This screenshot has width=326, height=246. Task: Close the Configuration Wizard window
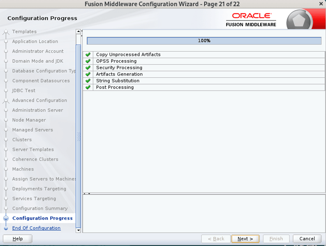click(321, 4)
